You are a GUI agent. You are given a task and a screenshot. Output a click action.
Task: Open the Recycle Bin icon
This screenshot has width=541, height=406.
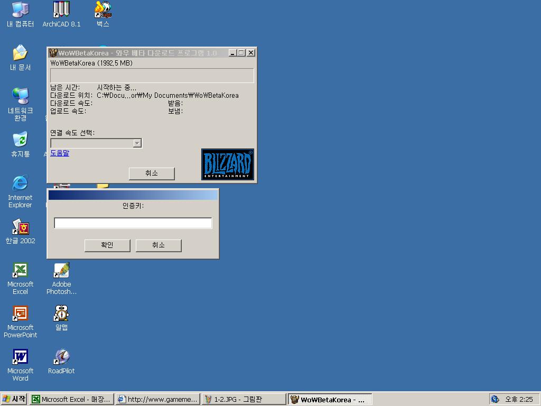[x=20, y=140]
